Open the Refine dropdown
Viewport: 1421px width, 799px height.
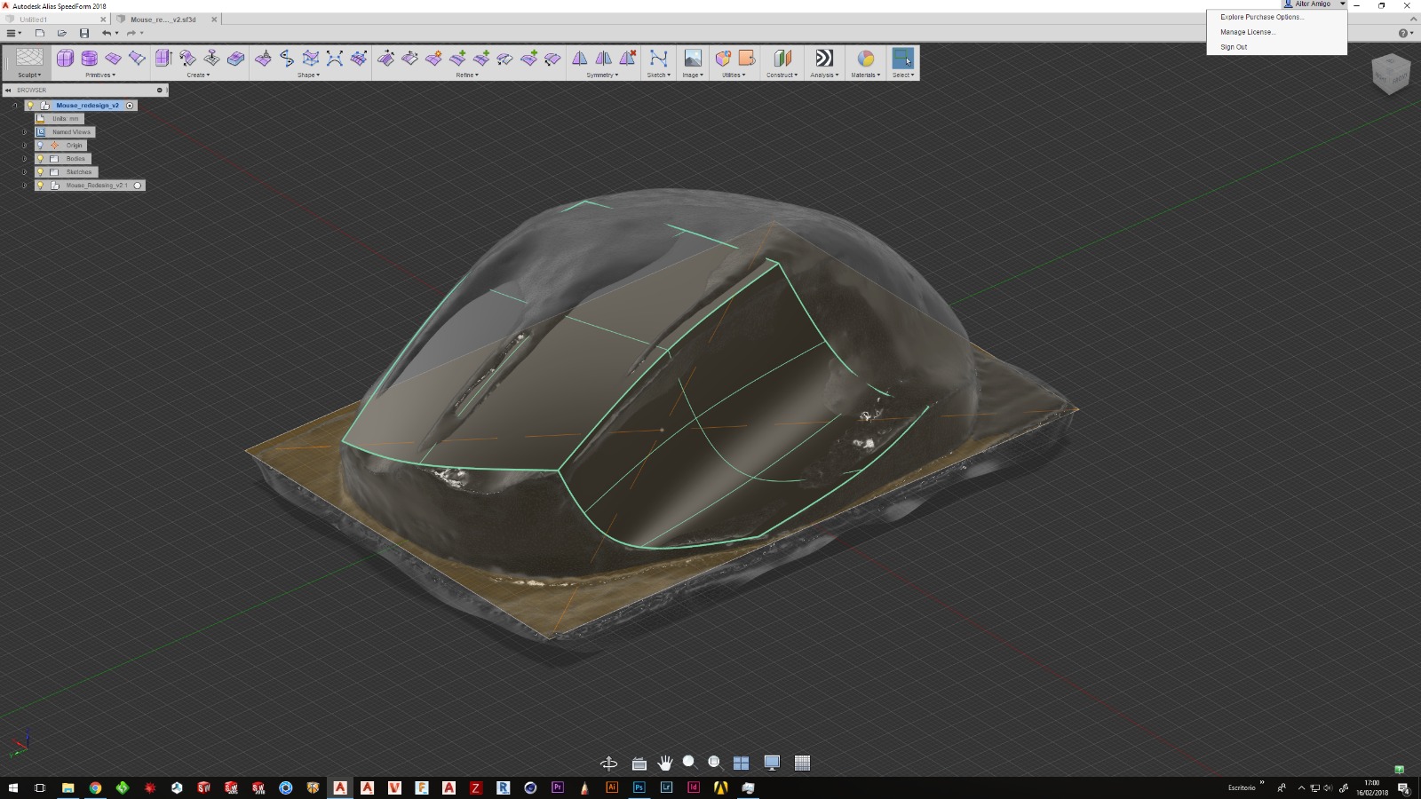[x=467, y=75]
